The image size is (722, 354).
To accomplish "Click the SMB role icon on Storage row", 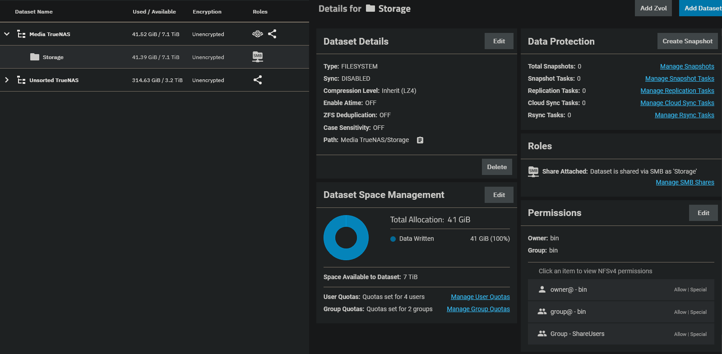I will 258,57.
